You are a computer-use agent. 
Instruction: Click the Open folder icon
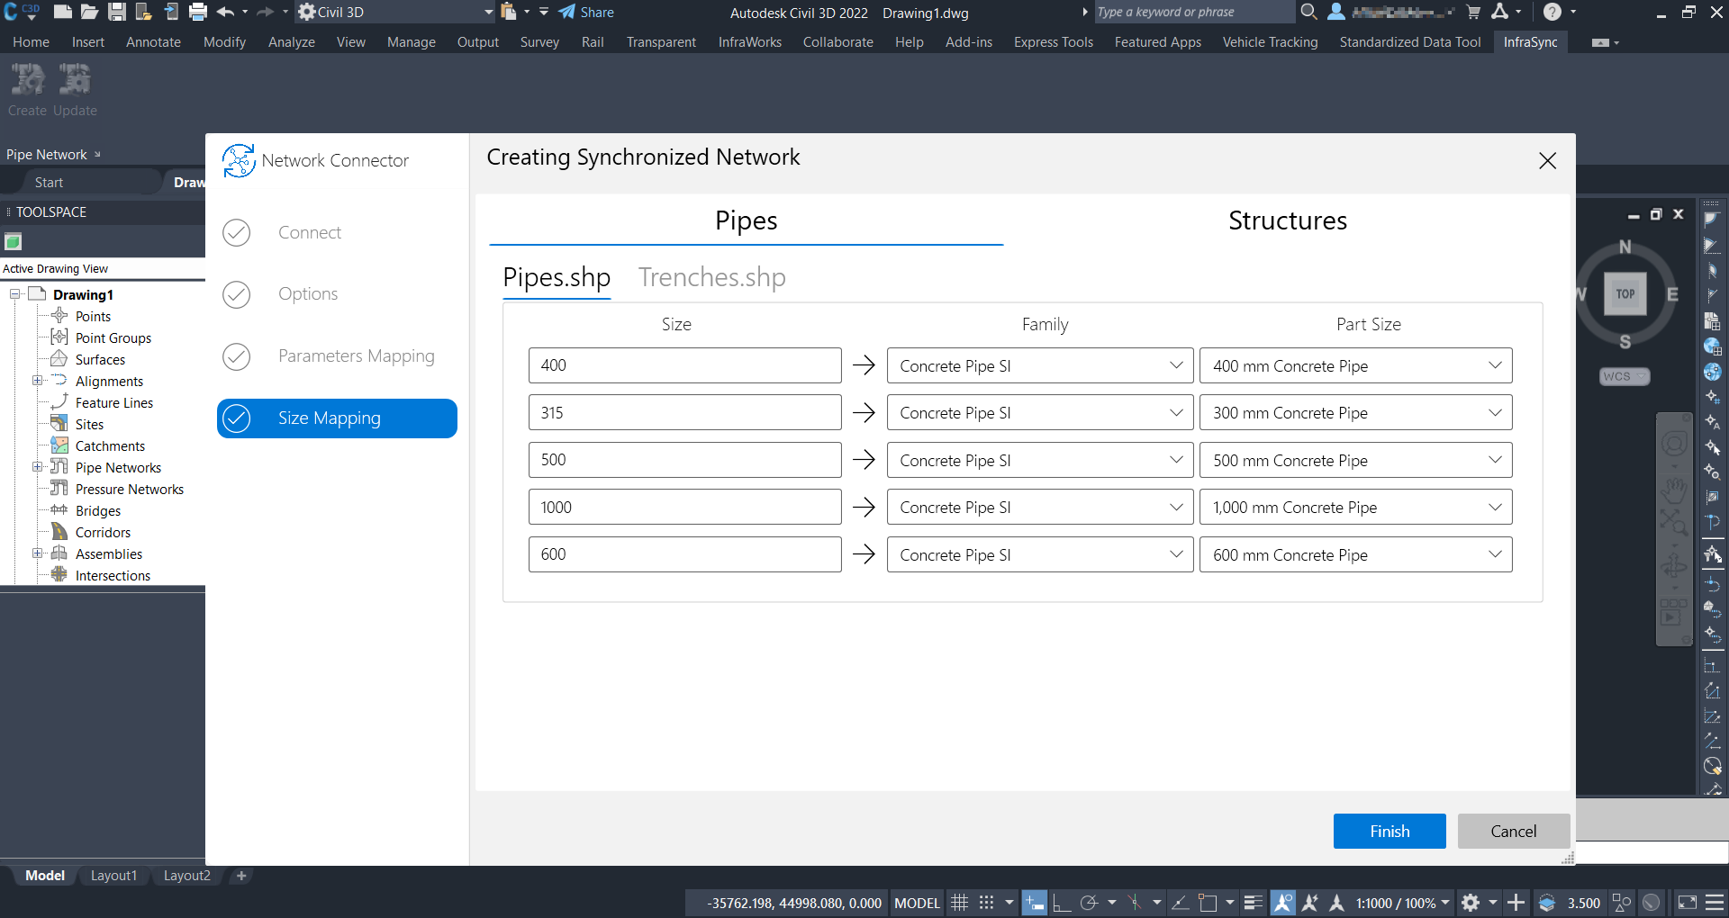[x=89, y=12]
